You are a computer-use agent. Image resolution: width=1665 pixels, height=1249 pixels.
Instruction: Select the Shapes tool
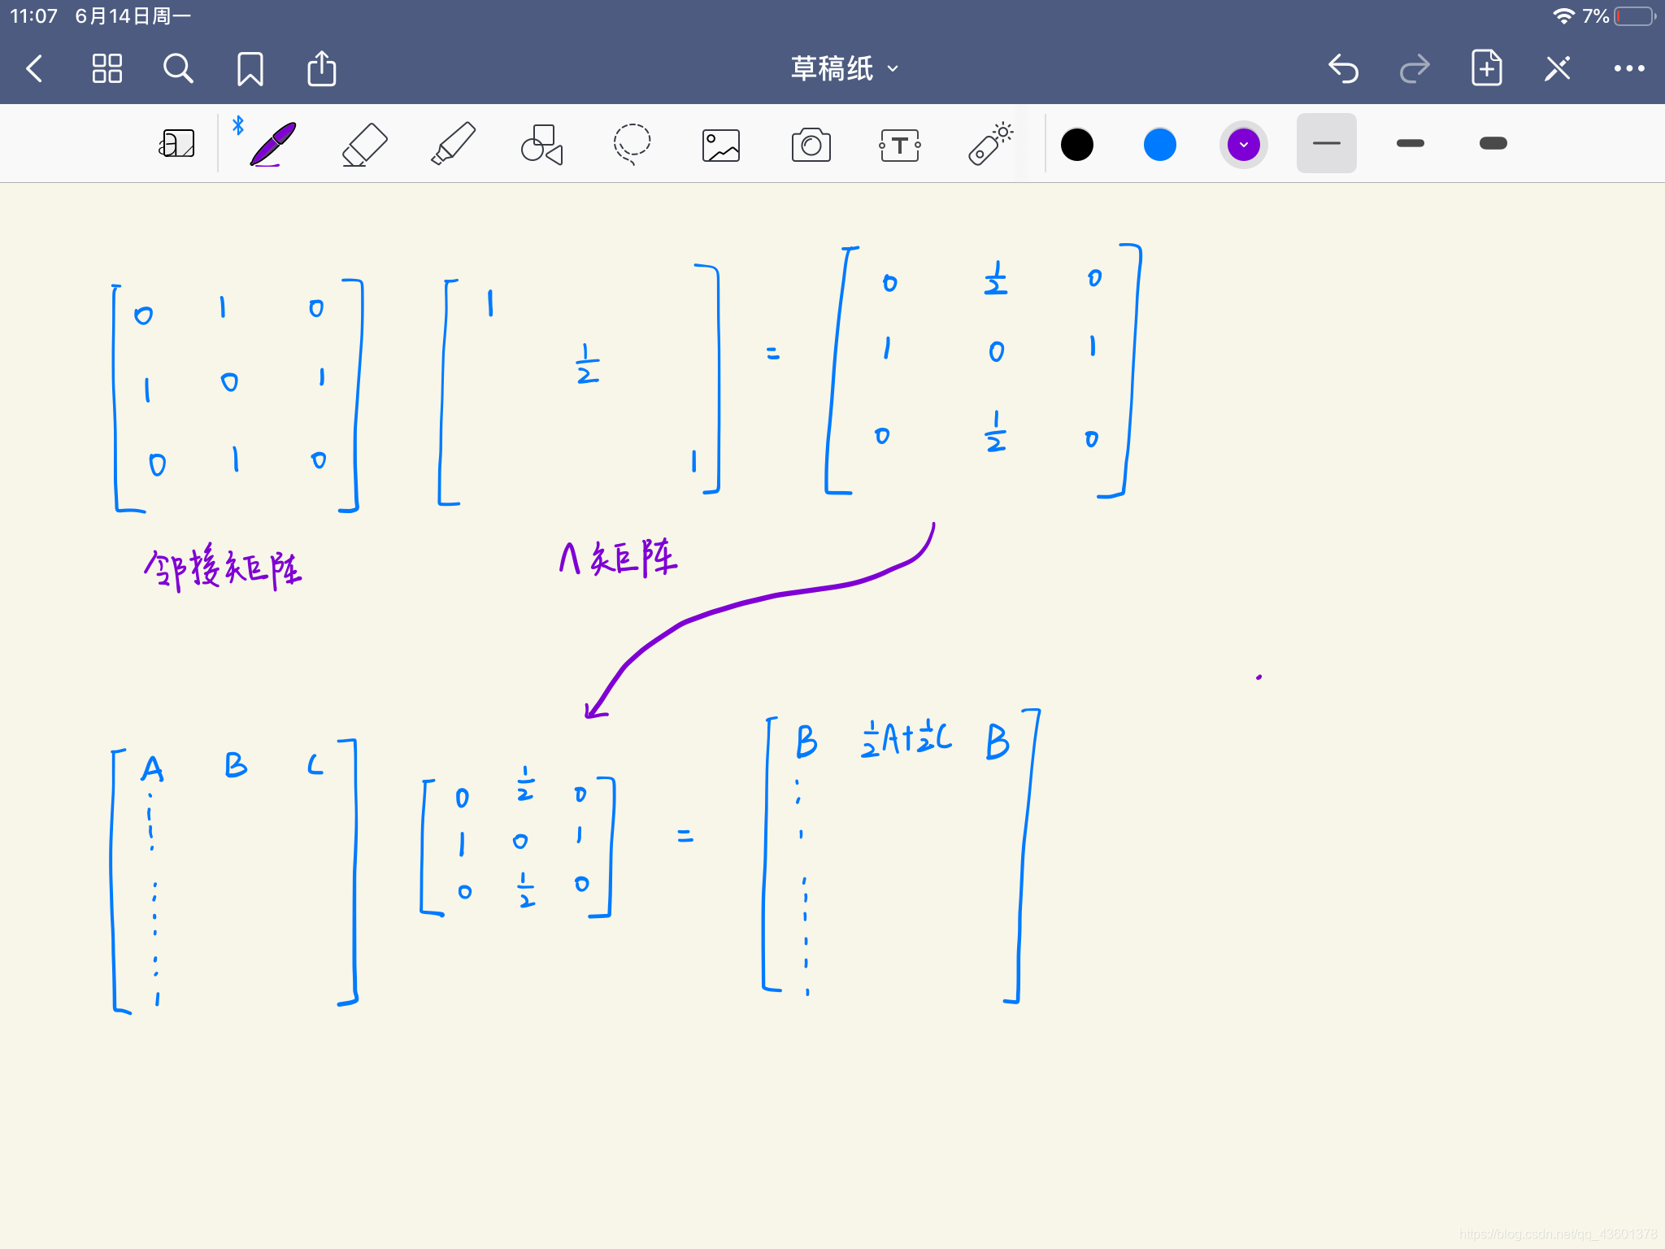(x=541, y=144)
